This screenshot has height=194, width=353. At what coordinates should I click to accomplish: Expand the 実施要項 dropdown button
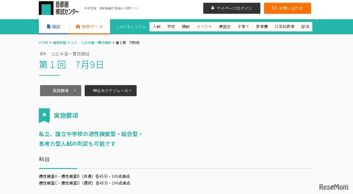click(x=61, y=91)
